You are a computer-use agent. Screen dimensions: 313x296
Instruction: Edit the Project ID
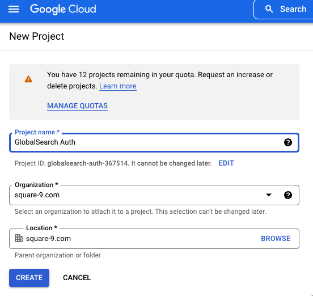point(226,163)
